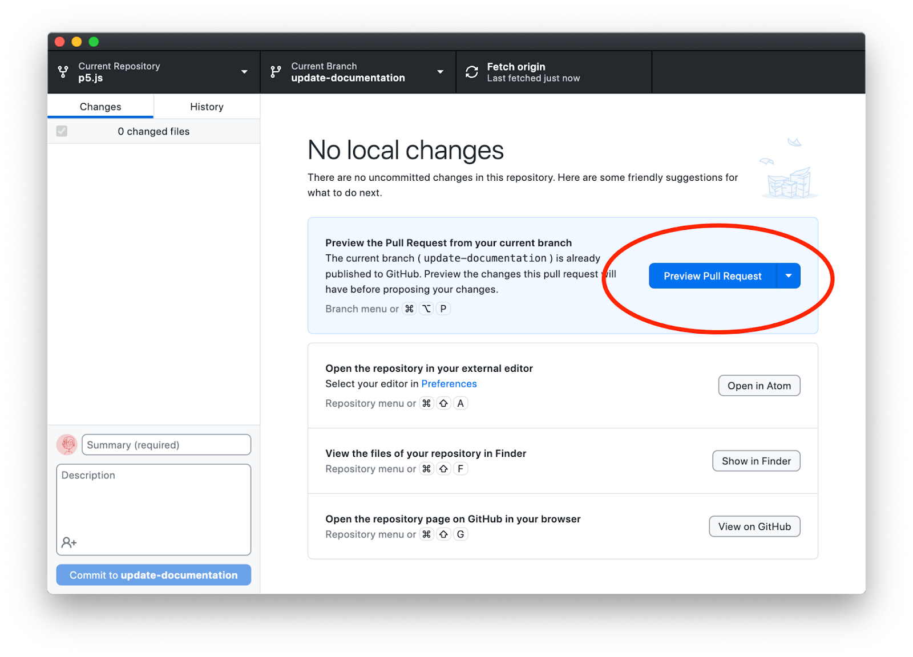Open editor settings via the Preferences link
The width and height of the screenshot is (913, 657).
(449, 383)
